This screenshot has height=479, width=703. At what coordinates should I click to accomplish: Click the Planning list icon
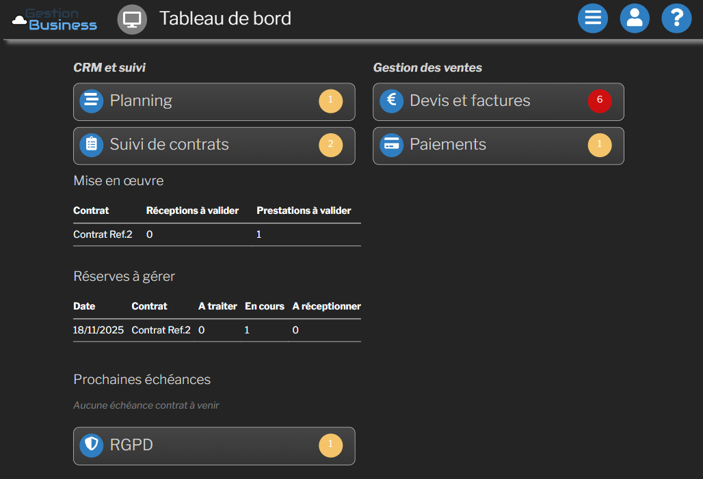[91, 101]
